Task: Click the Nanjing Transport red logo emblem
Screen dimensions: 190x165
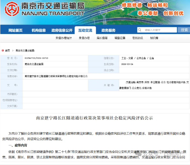Action: click(11, 9)
